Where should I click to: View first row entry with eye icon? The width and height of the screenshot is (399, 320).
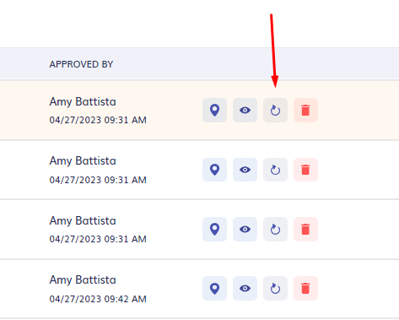pos(245,110)
